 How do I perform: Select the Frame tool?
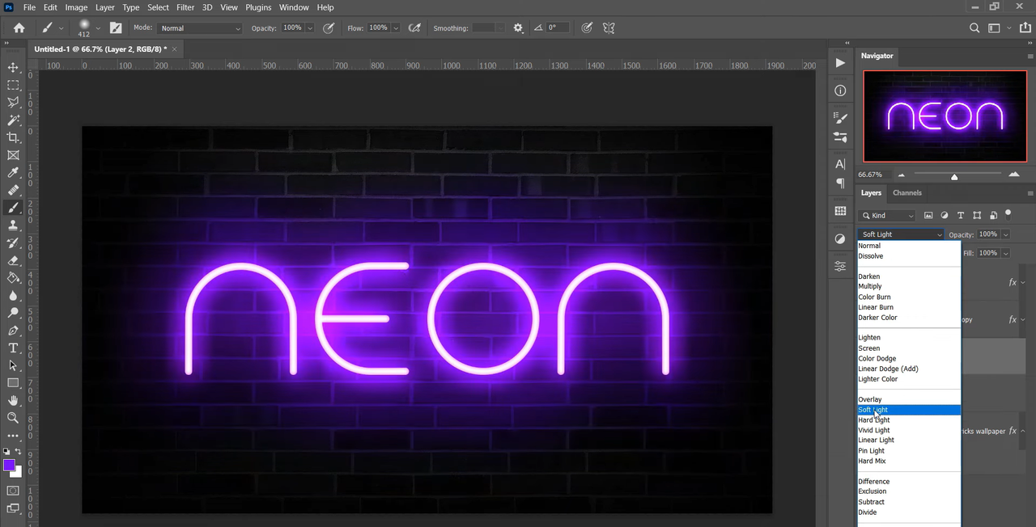click(x=13, y=155)
